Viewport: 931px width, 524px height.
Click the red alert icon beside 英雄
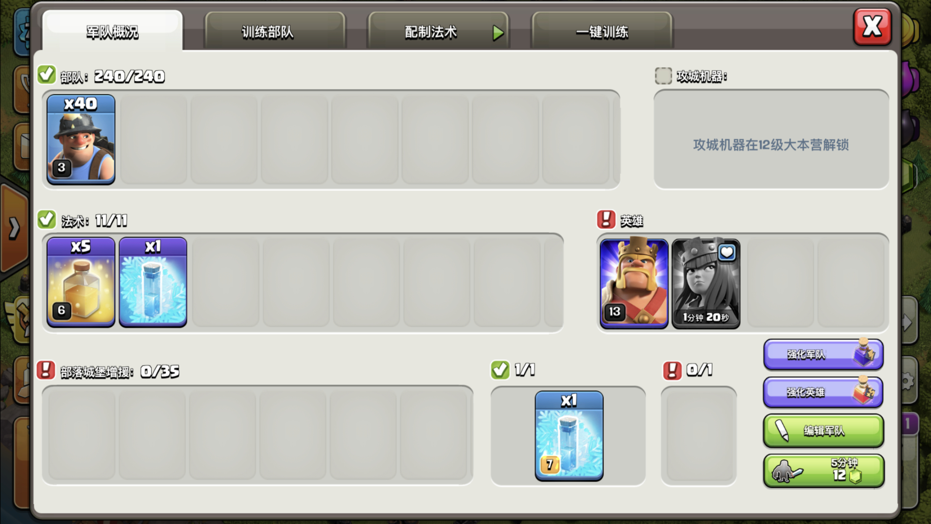(x=606, y=219)
